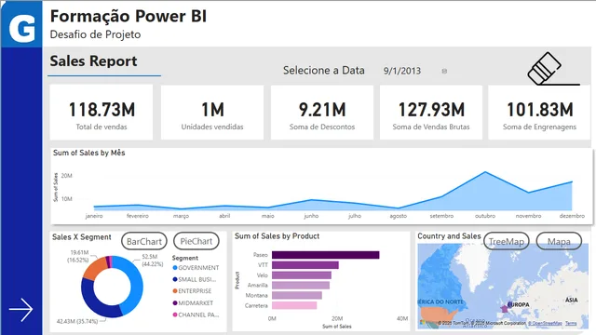Click the Sum of Sales by Mês title
Viewport: 596px width, 335px height.
coord(89,153)
